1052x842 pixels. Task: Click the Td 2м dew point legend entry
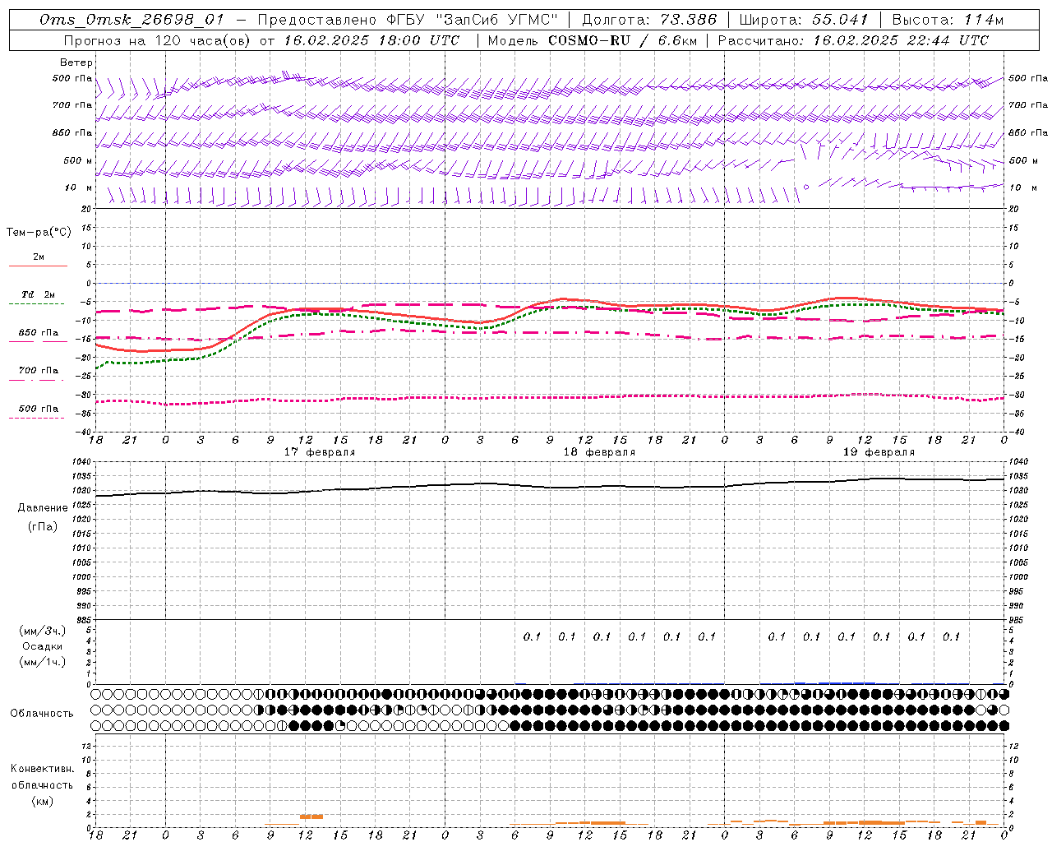39,294
